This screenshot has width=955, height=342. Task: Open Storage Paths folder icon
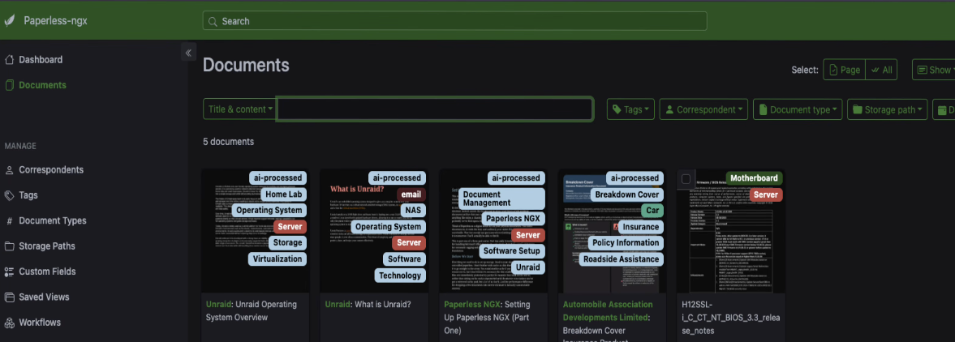coord(9,246)
